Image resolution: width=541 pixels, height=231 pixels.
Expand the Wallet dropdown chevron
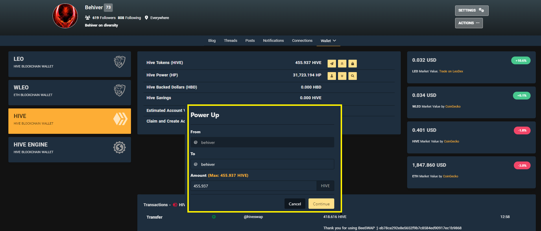point(335,41)
